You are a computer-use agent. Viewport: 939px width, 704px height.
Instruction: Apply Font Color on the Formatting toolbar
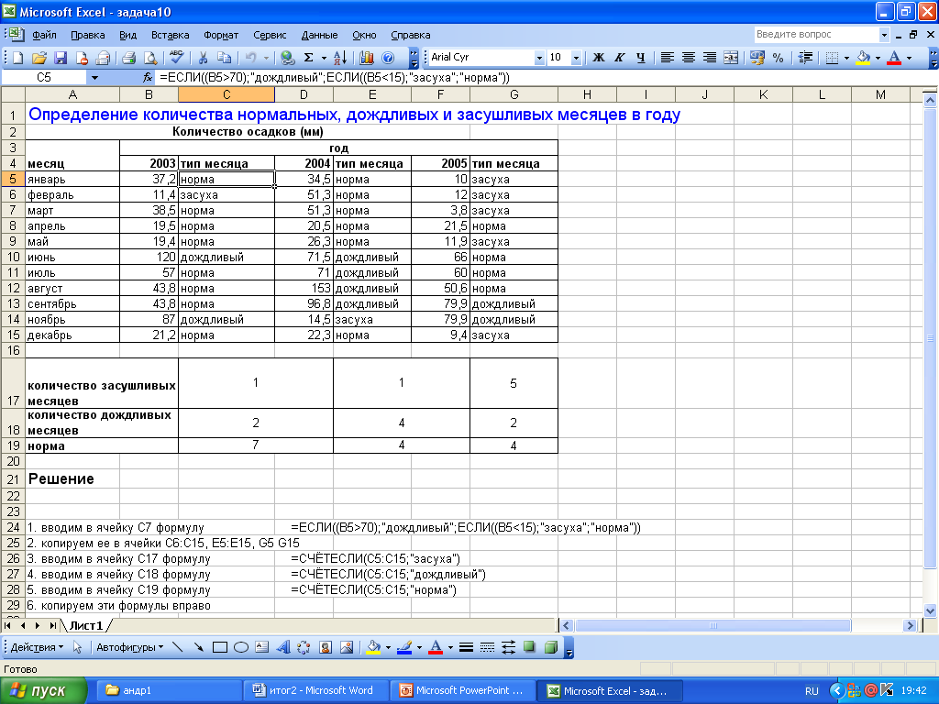coord(895,58)
